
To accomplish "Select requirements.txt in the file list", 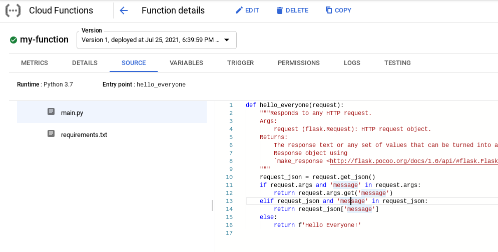I will 84,134.
